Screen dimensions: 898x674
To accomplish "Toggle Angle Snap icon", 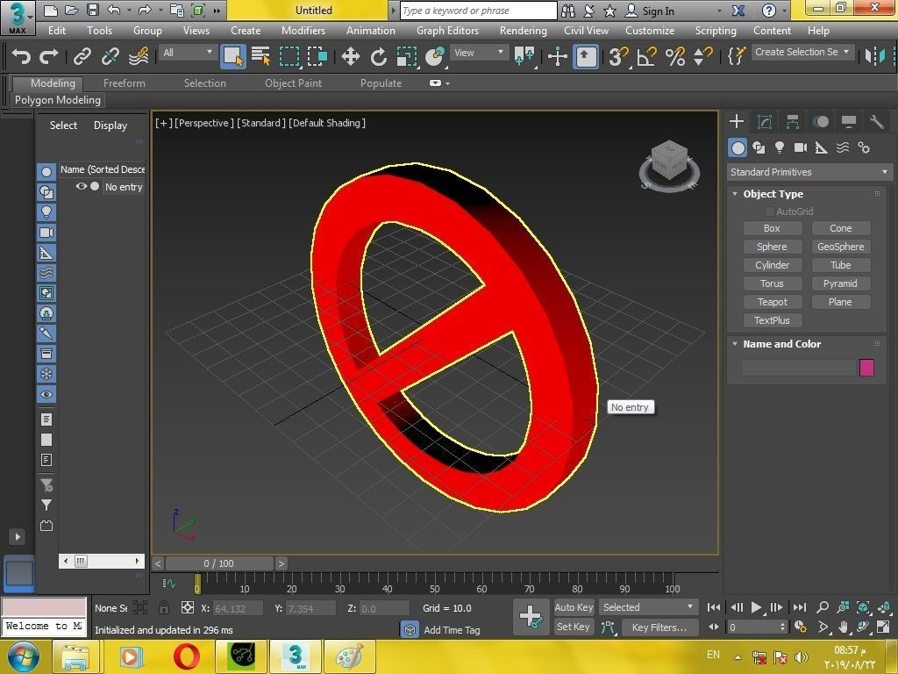I will click(646, 57).
